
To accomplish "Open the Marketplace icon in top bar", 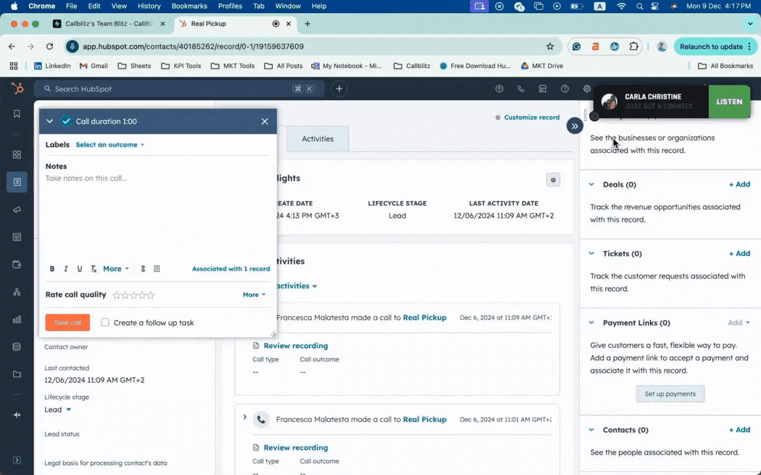I will [x=542, y=88].
